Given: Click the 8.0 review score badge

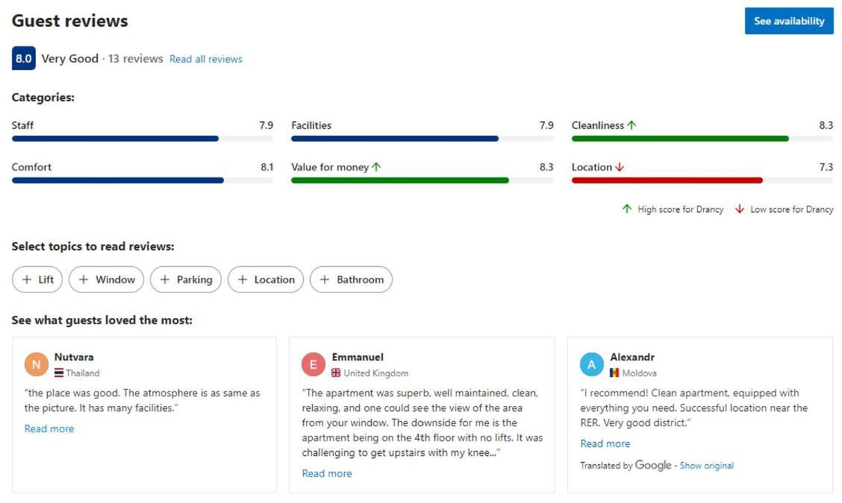Looking at the screenshot, I should 24,58.
